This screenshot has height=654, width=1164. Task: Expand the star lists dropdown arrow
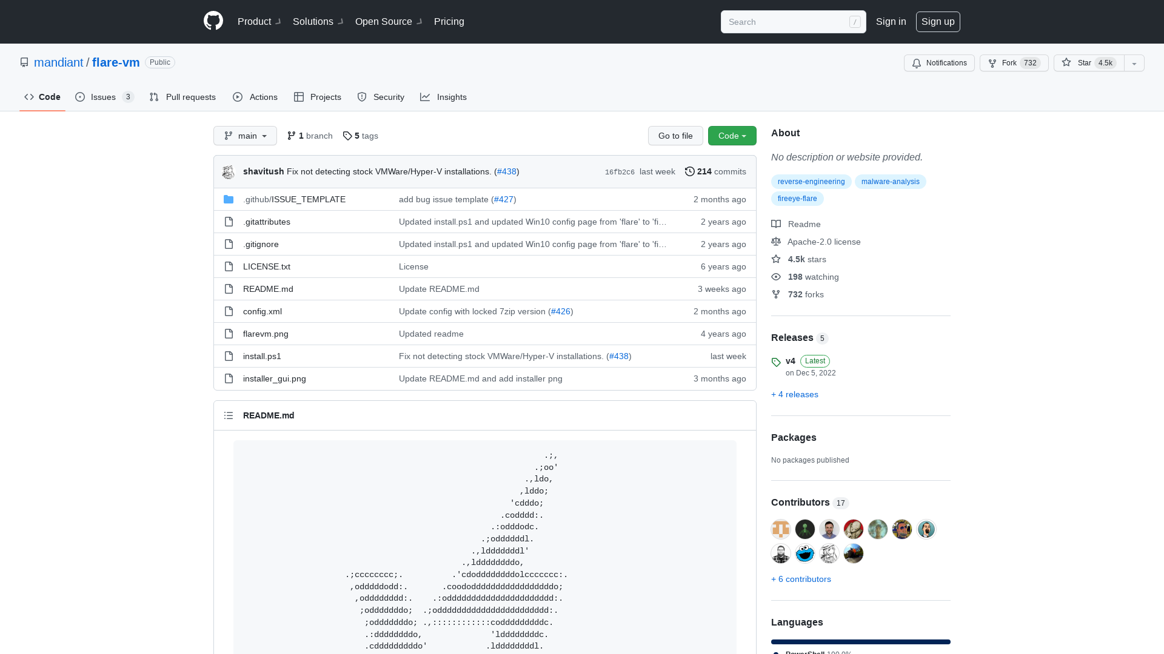pos(1134,63)
